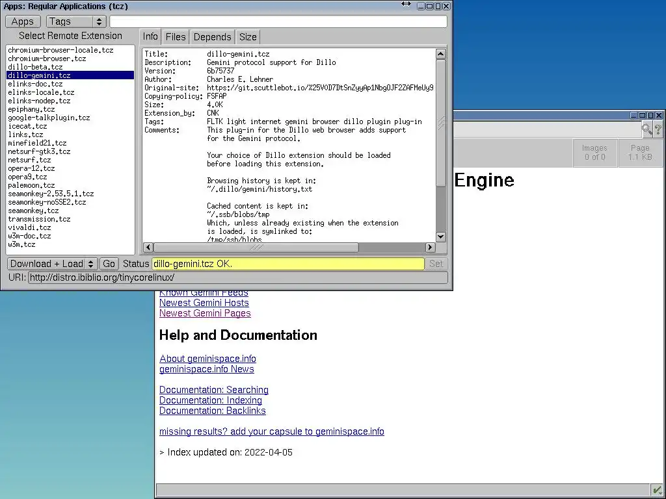This screenshot has width=666, height=499.
Task: Select chromium-browser-locale.tcz extension
Action: 70,50
